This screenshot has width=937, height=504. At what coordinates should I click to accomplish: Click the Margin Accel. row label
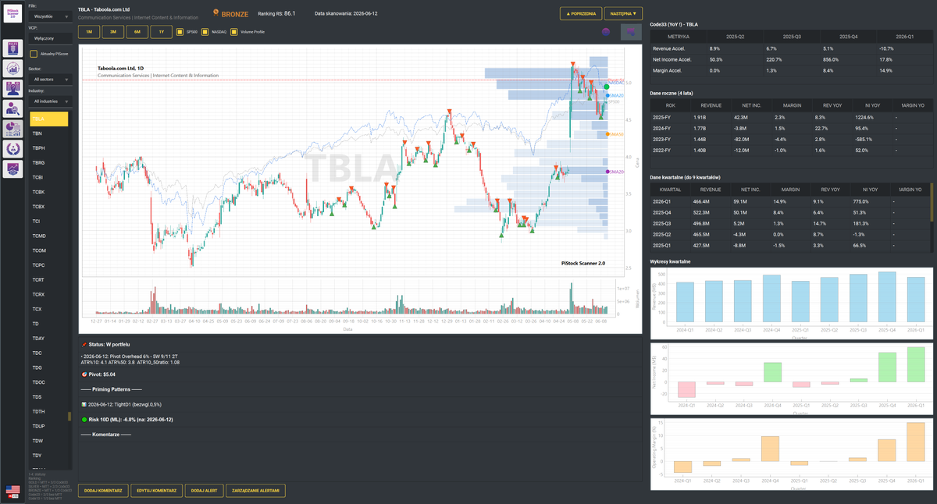click(x=668, y=70)
